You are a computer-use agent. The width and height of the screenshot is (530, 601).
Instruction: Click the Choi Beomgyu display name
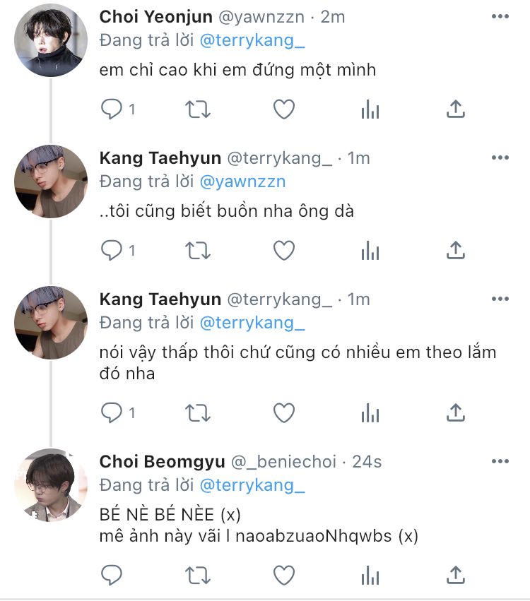(x=162, y=462)
